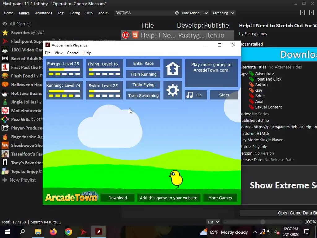317x238 pixels.
Task: Open the Date Added sort dropdown
Action: 194,13
